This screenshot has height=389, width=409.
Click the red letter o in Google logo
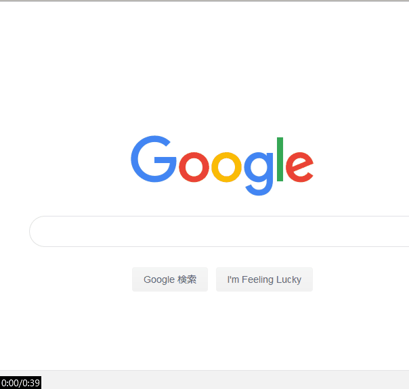[194, 166]
